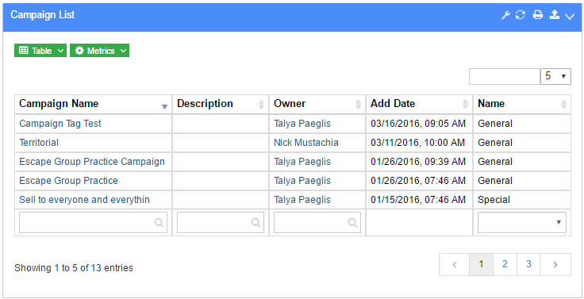Sort by Description column
The height and width of the screenshot is (299, 584).
(221, 104)
